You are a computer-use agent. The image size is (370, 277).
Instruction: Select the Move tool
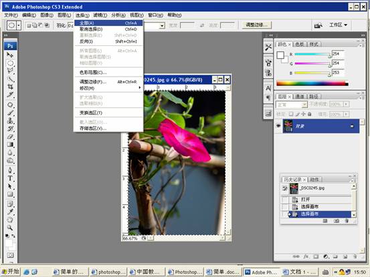pos(10,55)
